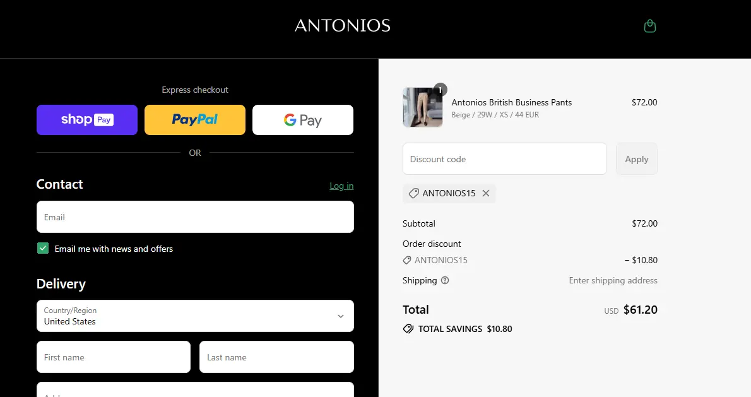
Task: Open the shipping help question mark icon
Action: coord(445,280)
